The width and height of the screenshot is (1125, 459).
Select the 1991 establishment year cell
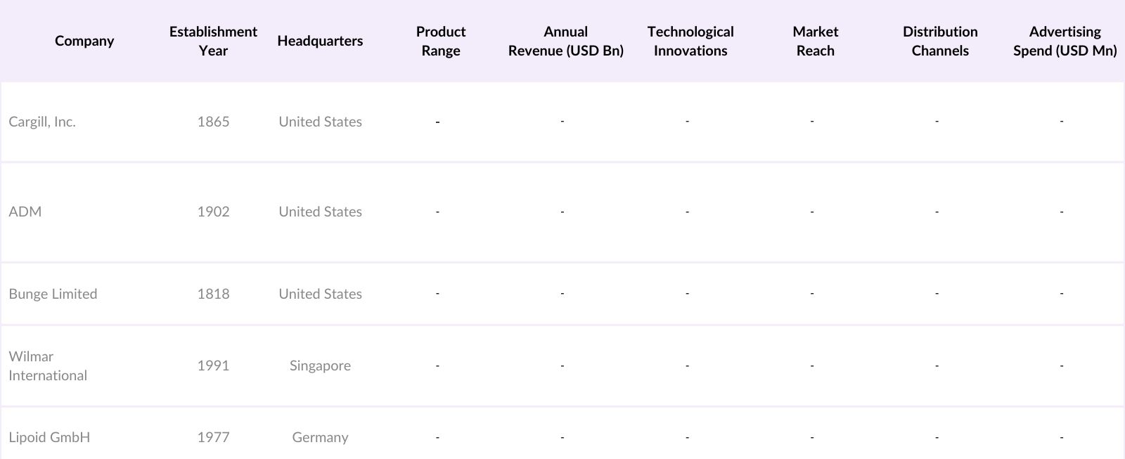[x=213, y=366]
